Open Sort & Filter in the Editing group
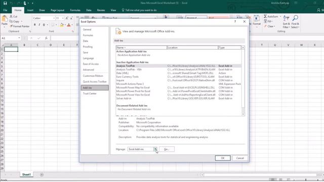Image resolution: width=324 pixels, height=182 pixels. tap(286, 22)
